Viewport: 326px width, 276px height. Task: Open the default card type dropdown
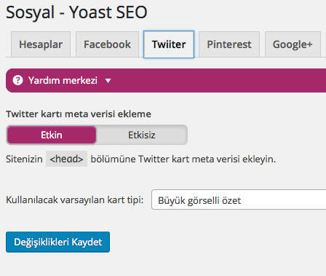coord(239,200)
